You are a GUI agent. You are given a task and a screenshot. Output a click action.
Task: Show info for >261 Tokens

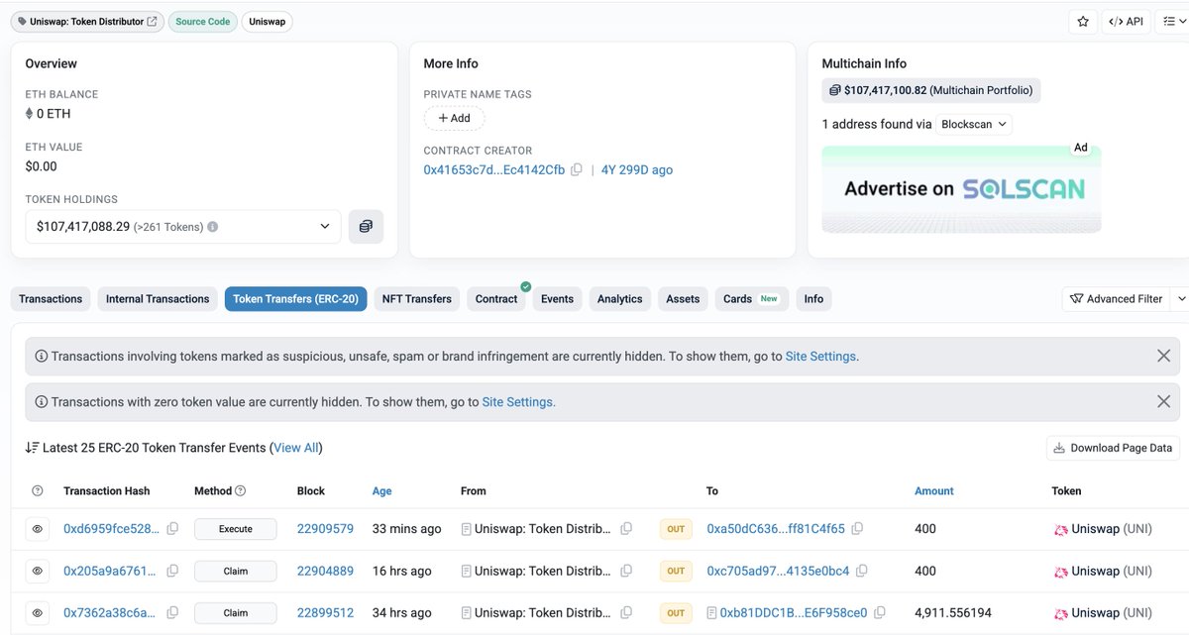tap(213, 227)
